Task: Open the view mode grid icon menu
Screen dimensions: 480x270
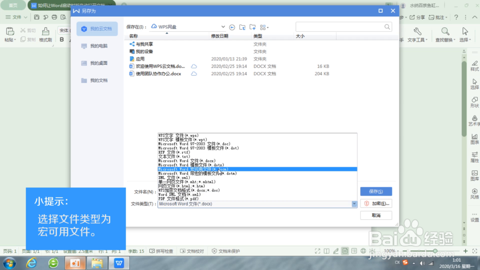Action: [264, 27]
